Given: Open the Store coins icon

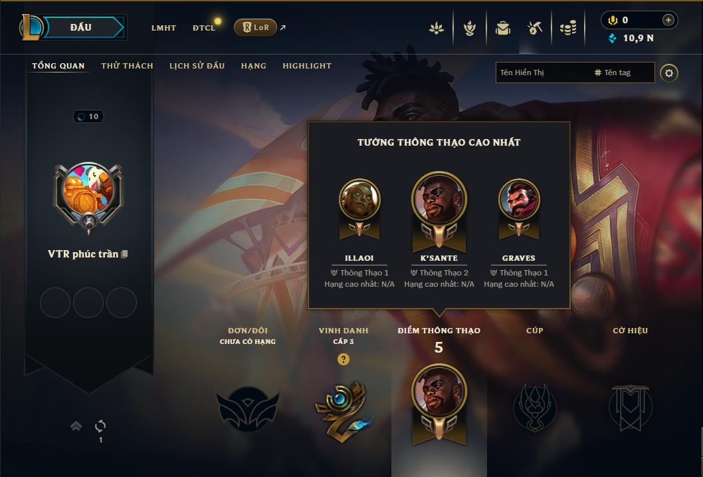Looking at the screenshot, I should 568,29.
